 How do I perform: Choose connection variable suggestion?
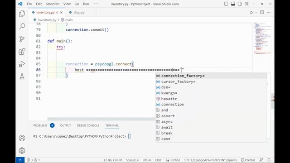pyautogui.click(x=211, y=105)
